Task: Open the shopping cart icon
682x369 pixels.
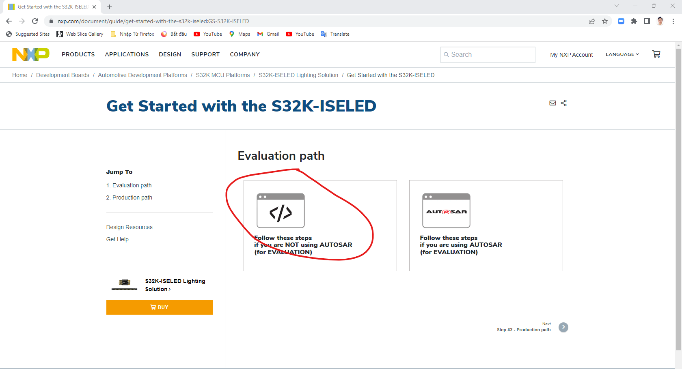Action: click(x=656, y=54)
